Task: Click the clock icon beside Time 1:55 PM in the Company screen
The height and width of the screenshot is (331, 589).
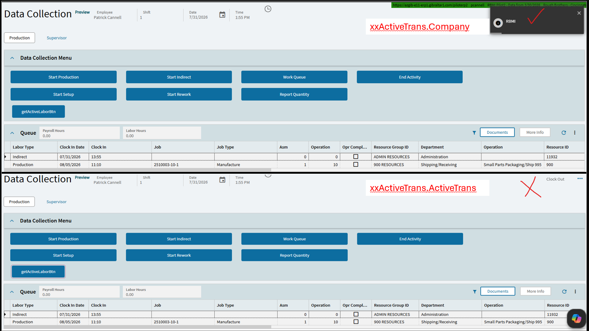Action: pos(268,9)
